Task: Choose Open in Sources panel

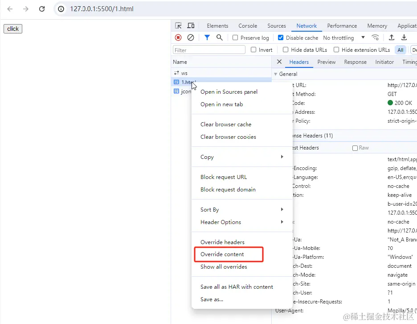Action: [x=242, y=91]
